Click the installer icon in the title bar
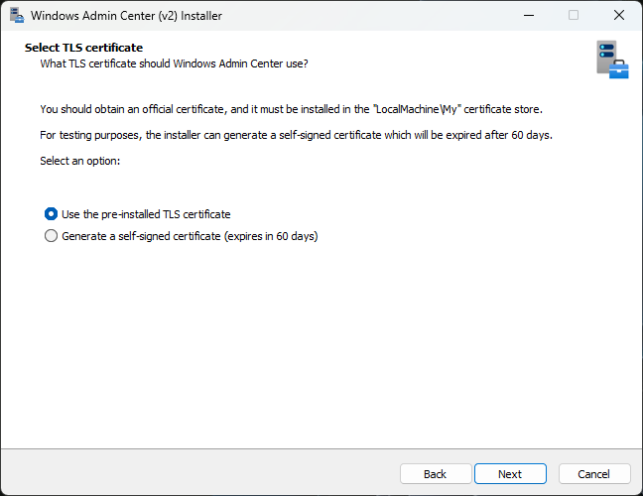Image resolution: width=643 pixels, height=496 pixels. click(16, 16)
